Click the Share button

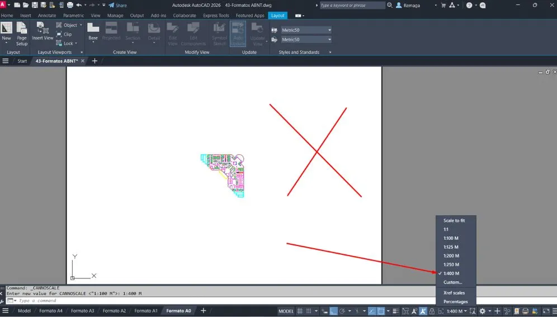(x=117, y=5)
